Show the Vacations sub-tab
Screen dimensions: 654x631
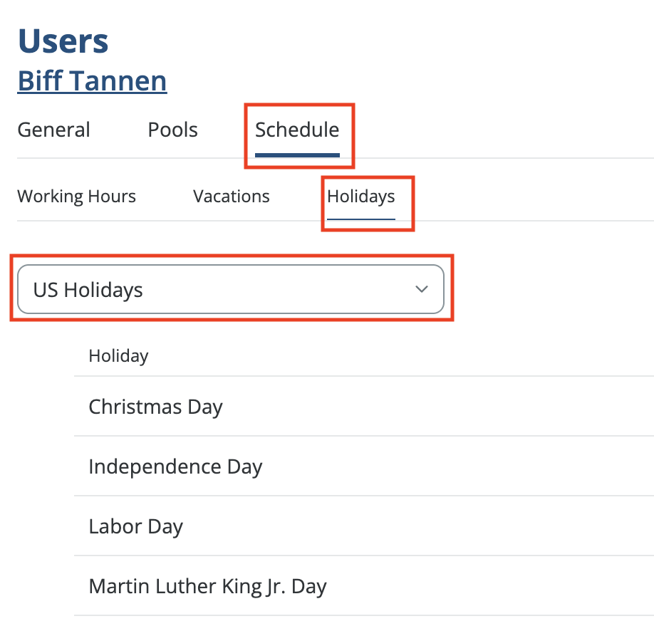point(232,196)
